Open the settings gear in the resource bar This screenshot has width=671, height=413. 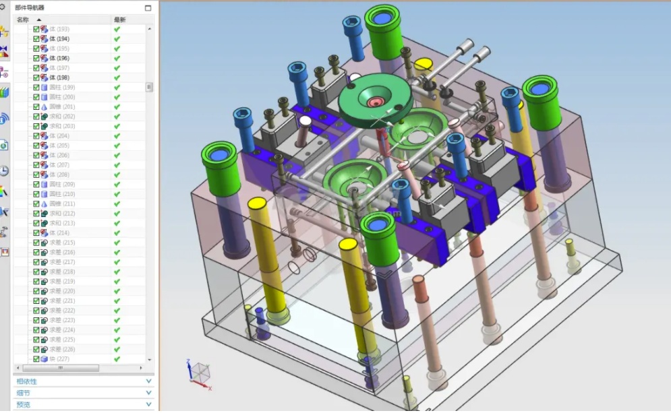(x=2, y=7)
